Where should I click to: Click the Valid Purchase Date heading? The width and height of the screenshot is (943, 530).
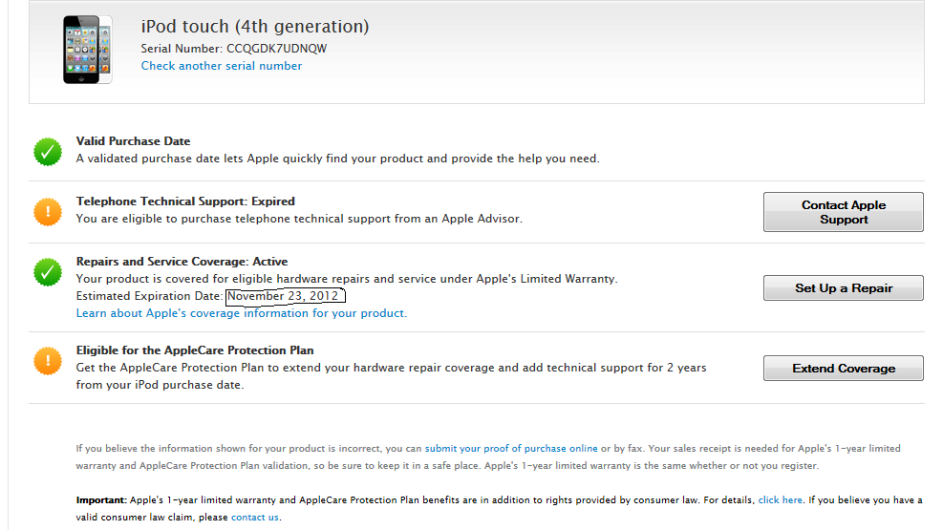tap(133, 141)
